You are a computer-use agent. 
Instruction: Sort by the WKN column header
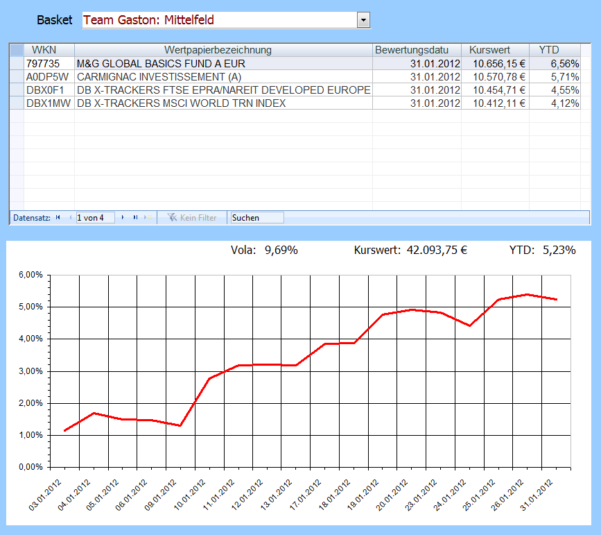click(49, 50)
